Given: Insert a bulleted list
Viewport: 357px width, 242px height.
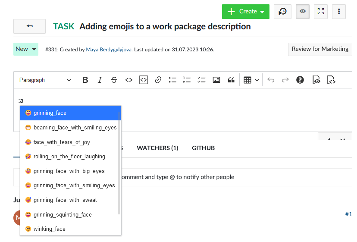Looking at the screenshot, I should tap(172, 80).
